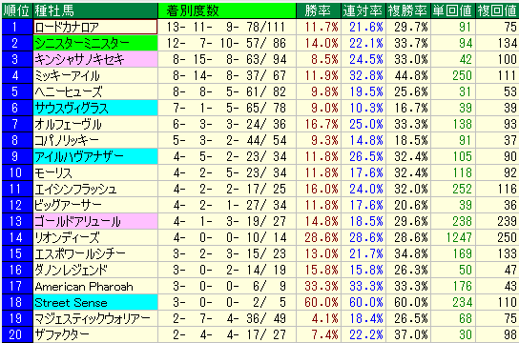This screenshot has width=519, height=343.
Task: Sort by the 勝率 column header
Action: [x=318, y=10]
